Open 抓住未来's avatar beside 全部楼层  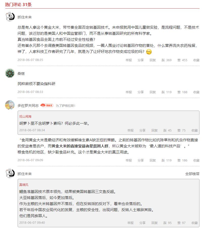(10, 173)
